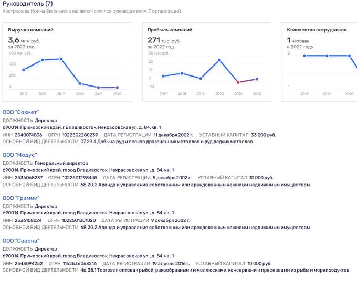Select the 2022 revenue data point
Screen dimensions: 357x281
coord(117,88)
